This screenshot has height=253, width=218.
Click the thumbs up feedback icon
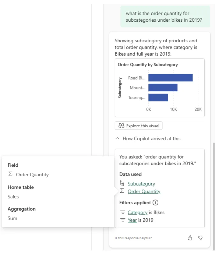coord(190,238)
